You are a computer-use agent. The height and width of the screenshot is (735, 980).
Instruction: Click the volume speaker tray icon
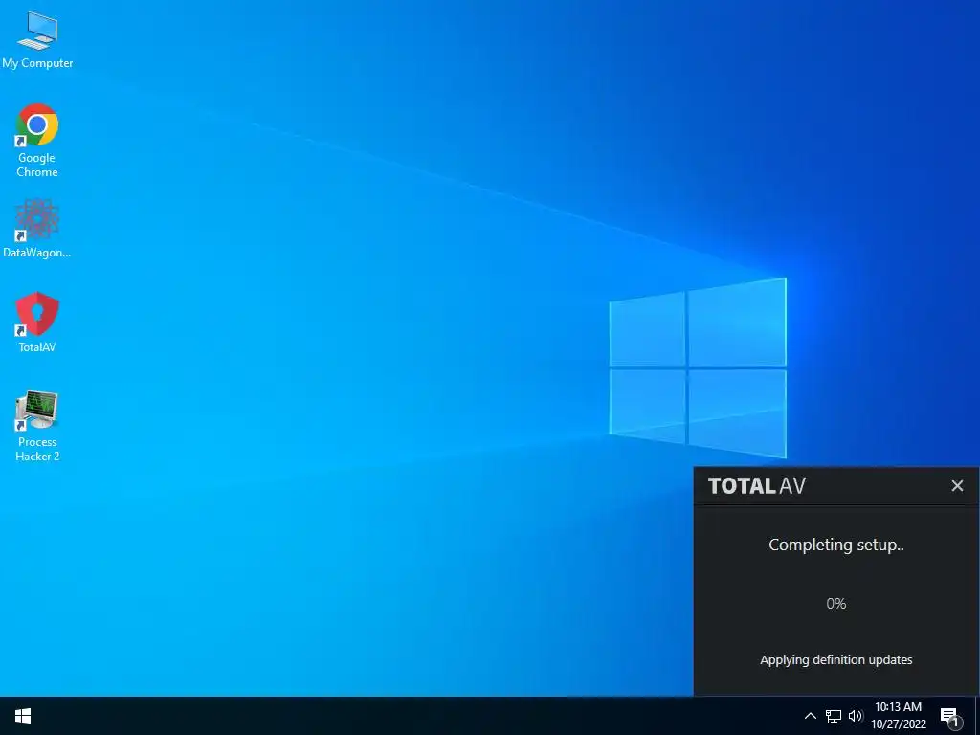pos(856,716)
